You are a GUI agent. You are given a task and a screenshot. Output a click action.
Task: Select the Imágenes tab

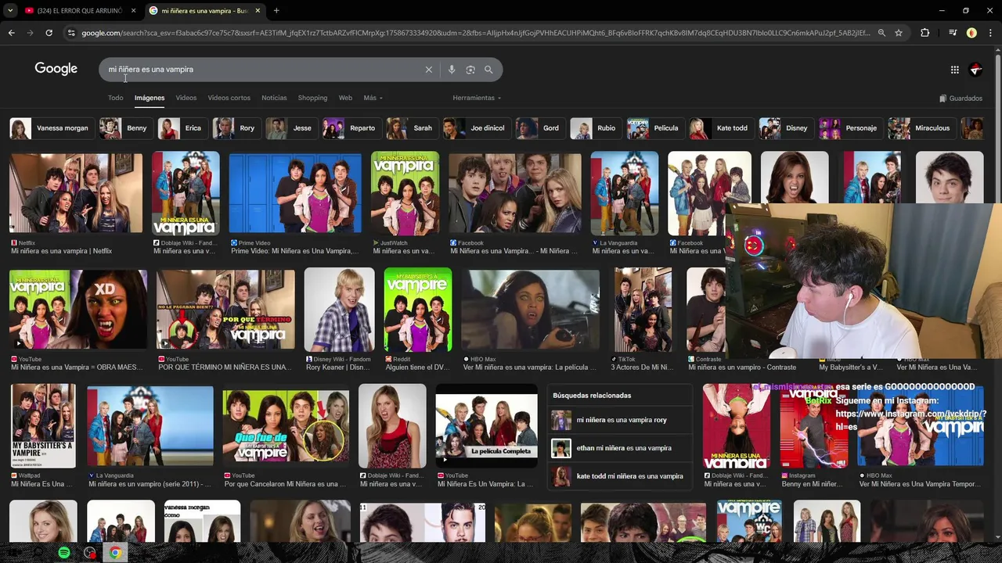(x=150, y=98)
